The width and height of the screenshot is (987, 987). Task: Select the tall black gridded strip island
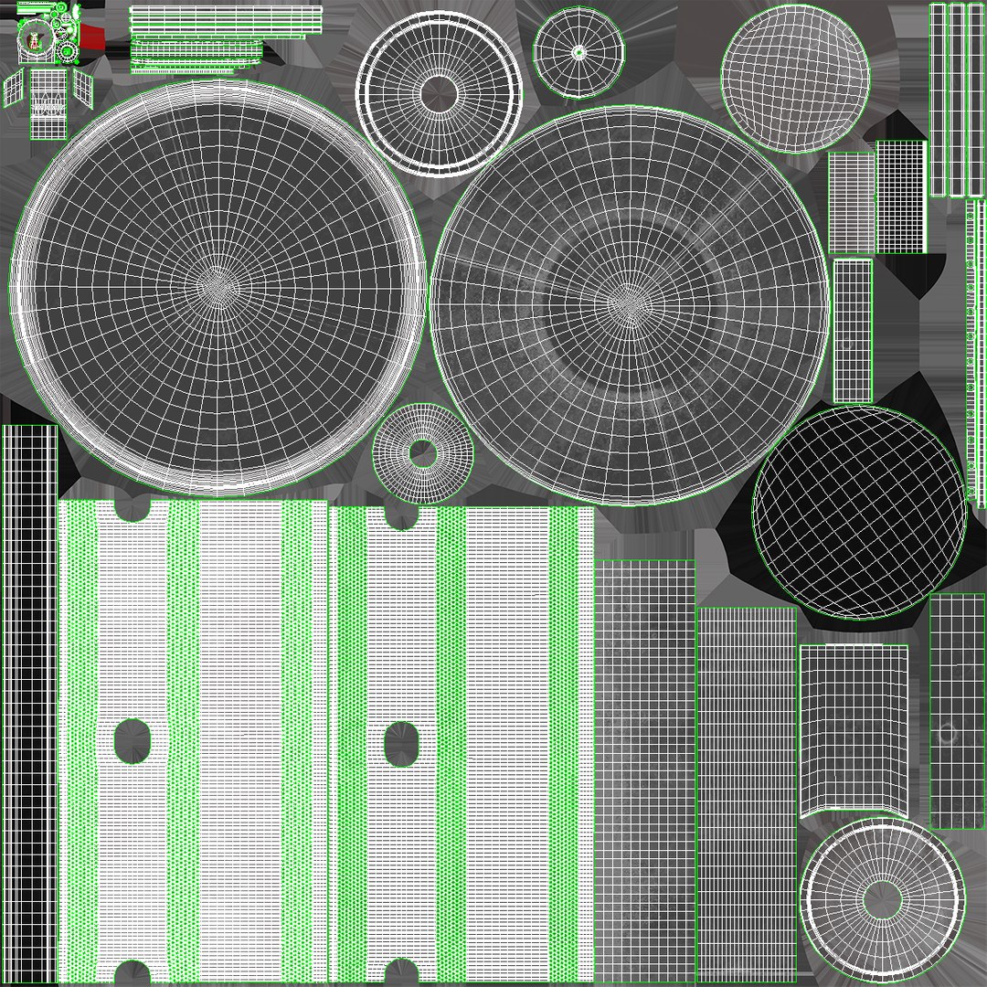point(29,705)
